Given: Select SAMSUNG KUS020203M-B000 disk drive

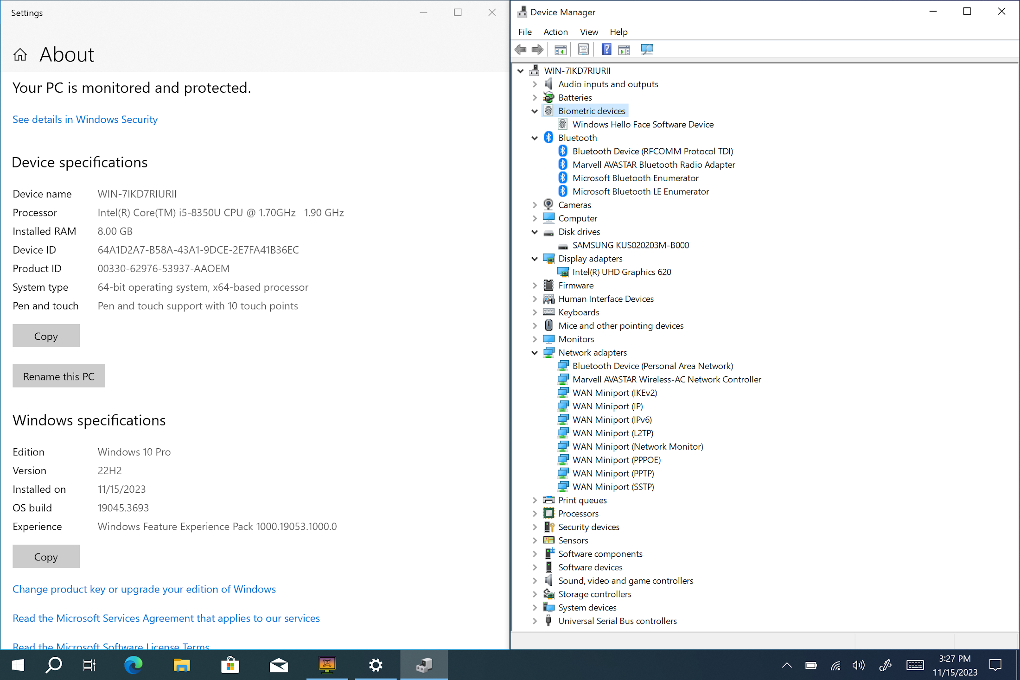Looking at the screenshot, I should (x=631, y=245).
